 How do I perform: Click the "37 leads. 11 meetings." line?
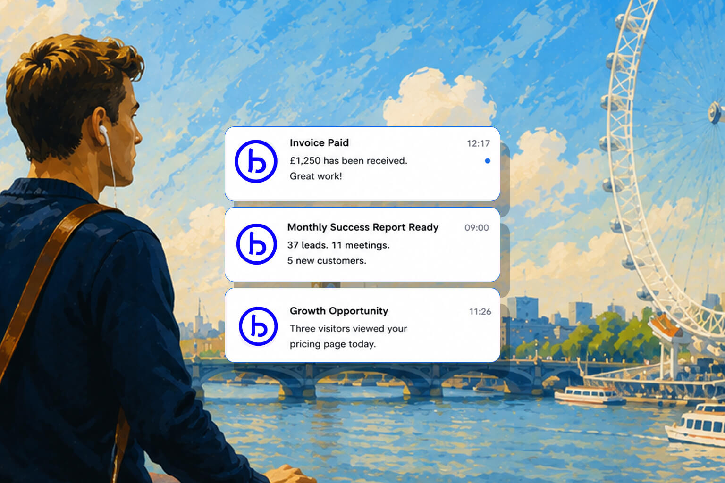[x=338, y=245]
